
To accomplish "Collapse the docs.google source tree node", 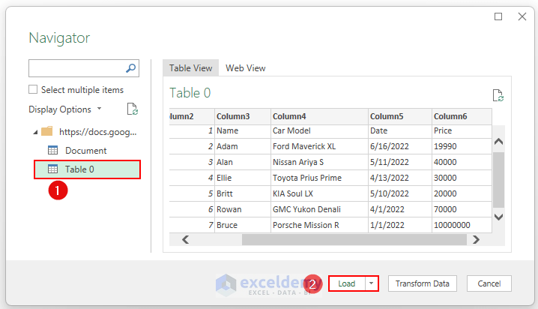I will (x=35, y=132).
